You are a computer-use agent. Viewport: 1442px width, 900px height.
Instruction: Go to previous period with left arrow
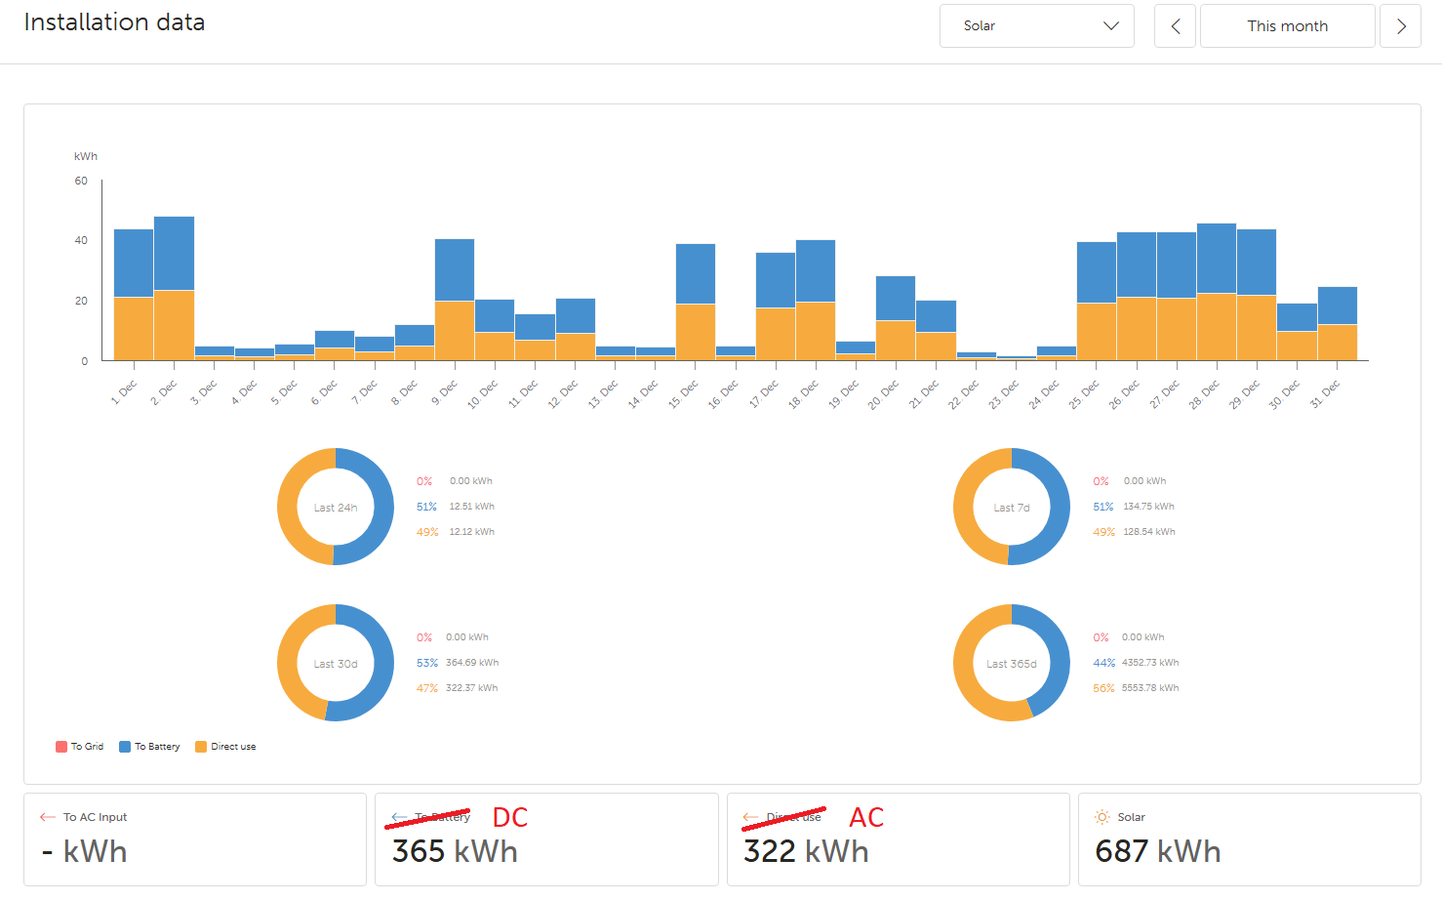(x=1175, y=26)
